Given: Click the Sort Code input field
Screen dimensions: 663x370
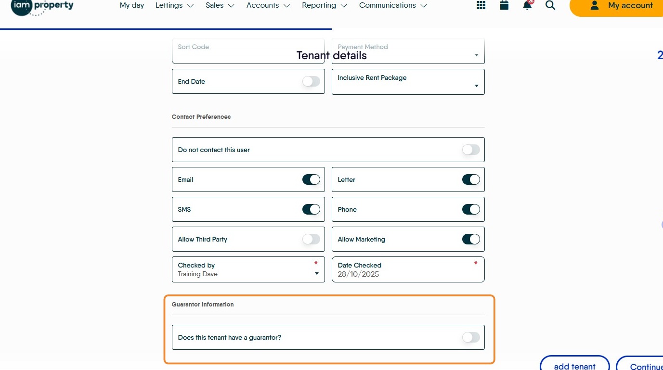Looking at the screenshot, I should [248, 52].
